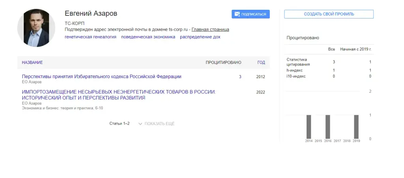
Task: Click СОЗДАТЬ СВОЙ ПРОФИЛЬ button
Action: (329, 14)
